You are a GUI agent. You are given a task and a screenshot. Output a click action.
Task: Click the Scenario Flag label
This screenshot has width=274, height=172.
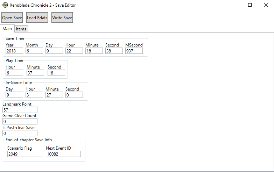click(20, 148)
